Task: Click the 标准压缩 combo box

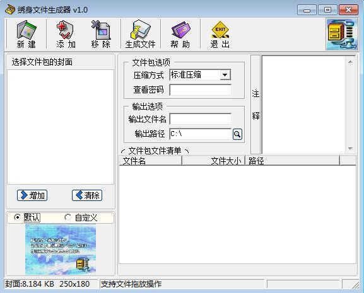Action: [x=200, y=75]
